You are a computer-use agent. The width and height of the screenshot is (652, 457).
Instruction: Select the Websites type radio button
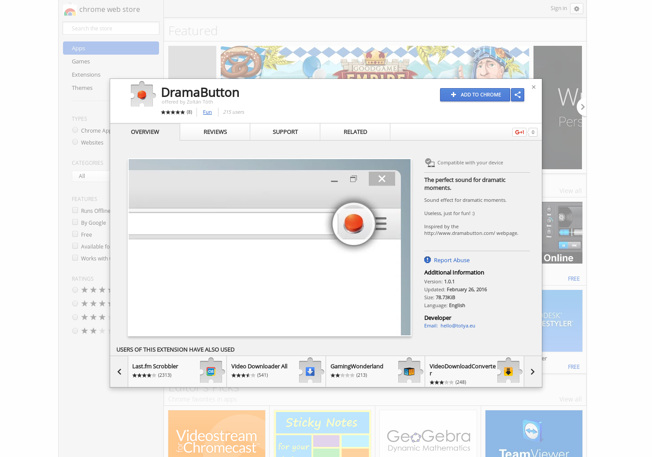click(x=75, y=142)
